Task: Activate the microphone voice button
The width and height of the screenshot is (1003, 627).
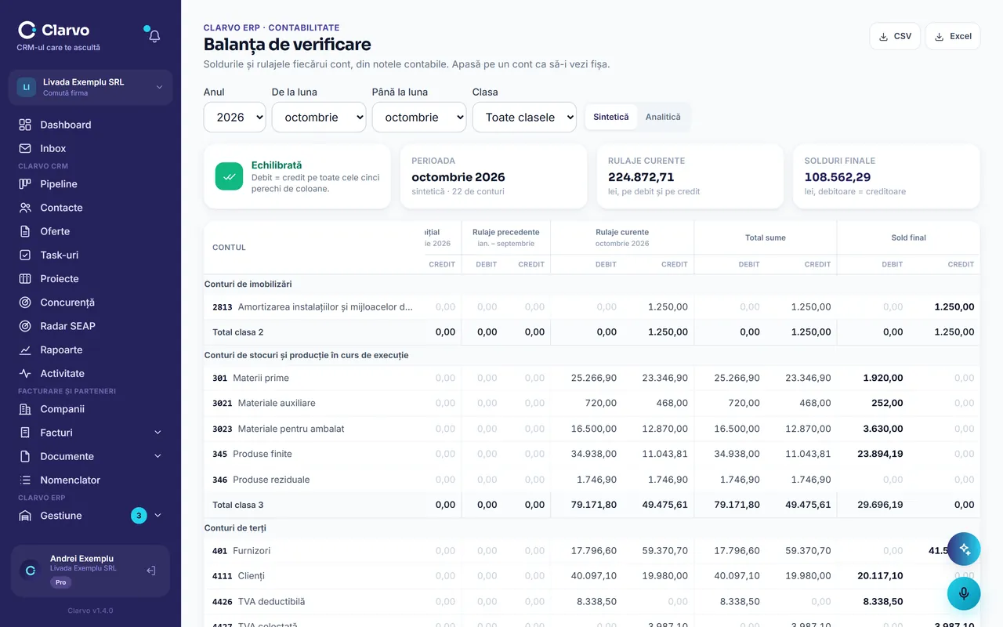Action: point(964,593)
